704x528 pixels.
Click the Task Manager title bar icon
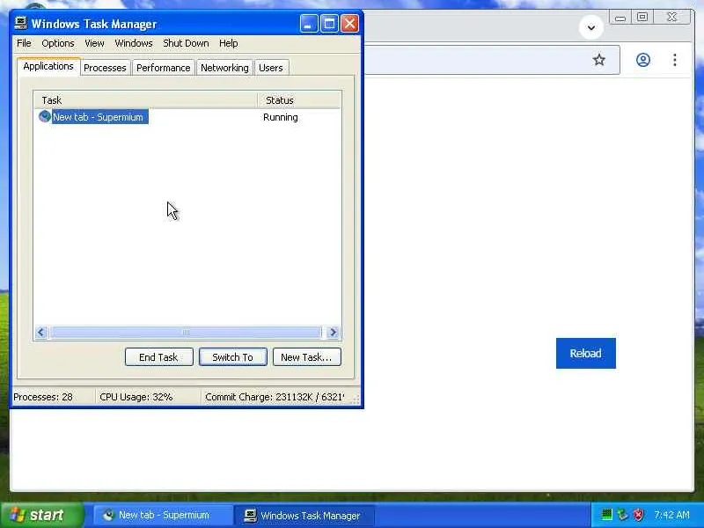coord(20,23)
